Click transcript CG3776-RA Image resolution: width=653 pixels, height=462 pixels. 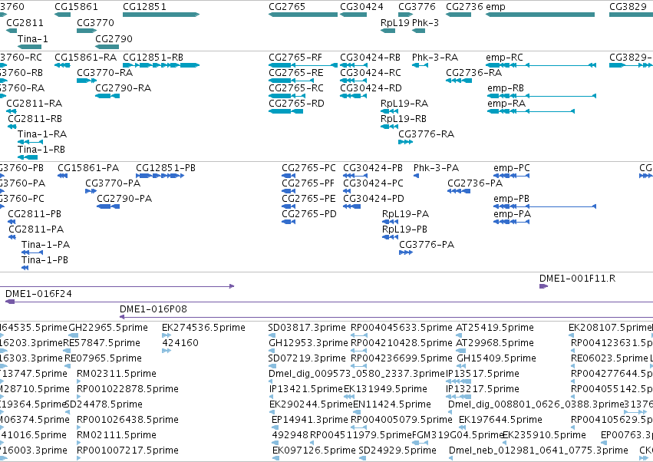(x=426, y=134)
